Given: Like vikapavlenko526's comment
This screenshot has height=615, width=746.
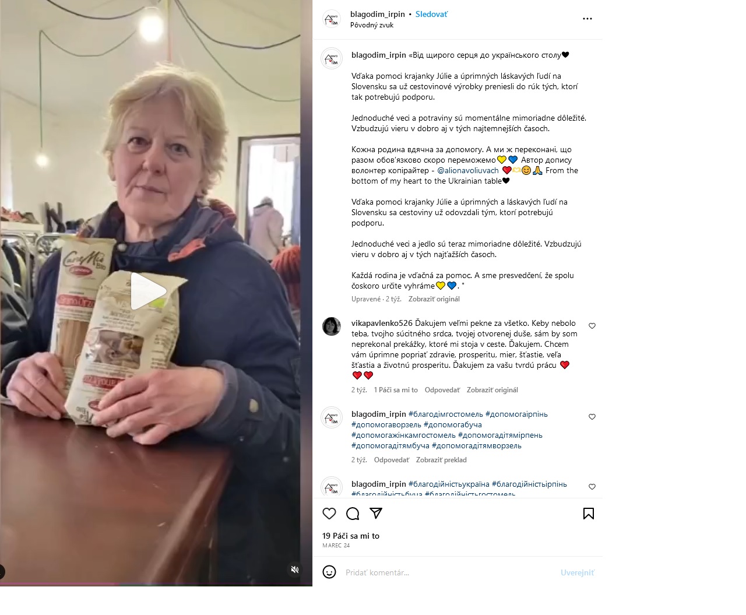Looking at the screenshot, I should click(592, 326).
